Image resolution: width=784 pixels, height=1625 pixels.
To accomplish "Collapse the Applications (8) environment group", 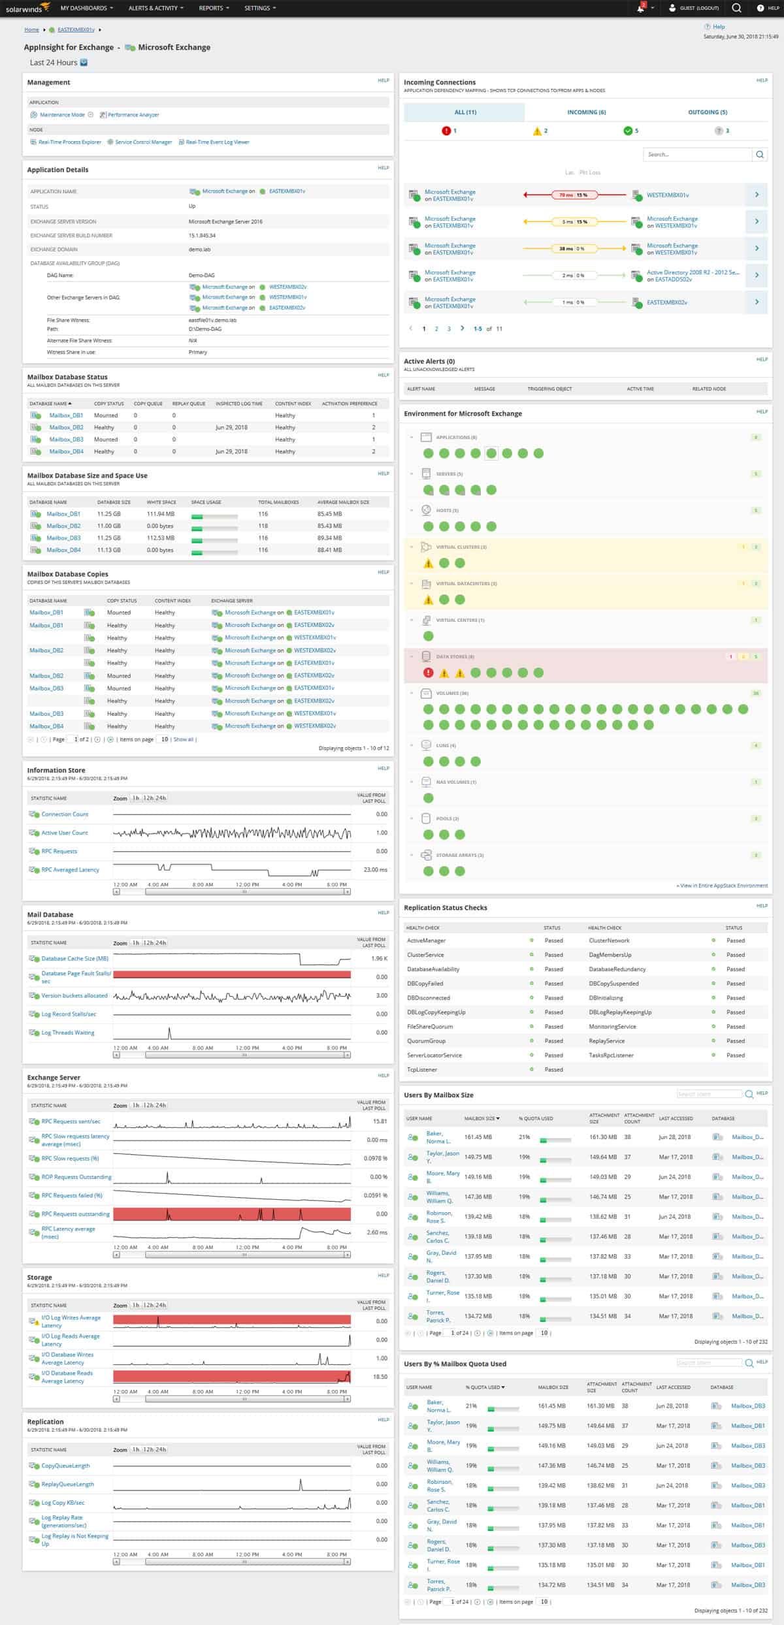I will coord(411,437).
